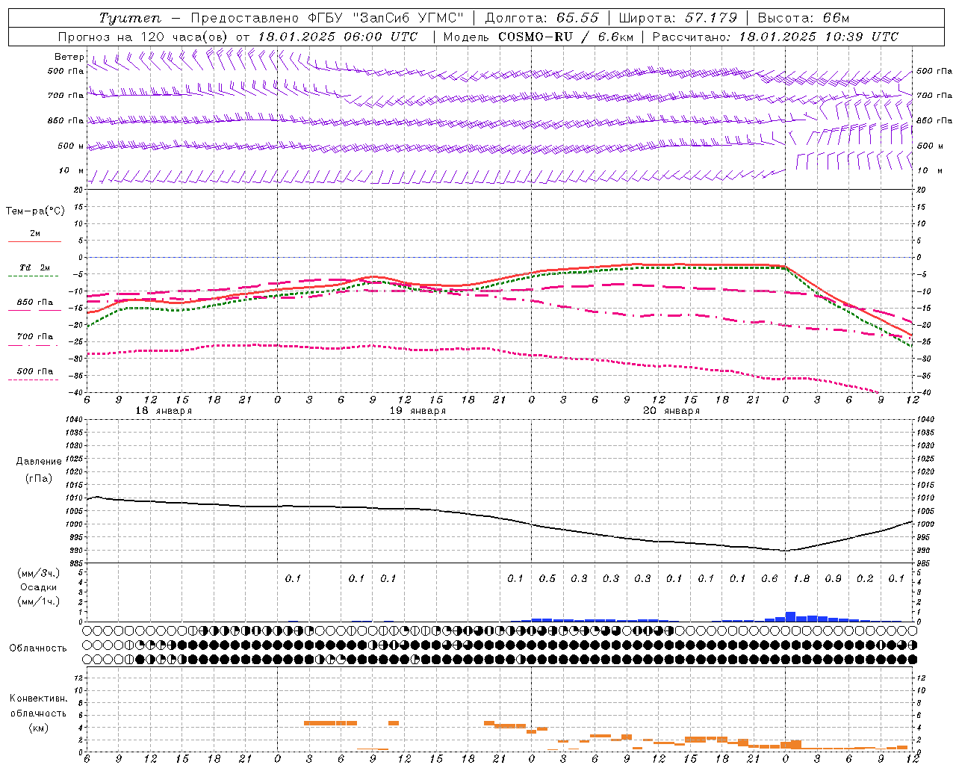Image resolution: width=956 pixels, height=765 pixels.
Task: Click the "ЗапСиб УГМС" provider text
Action: [408, 18]
